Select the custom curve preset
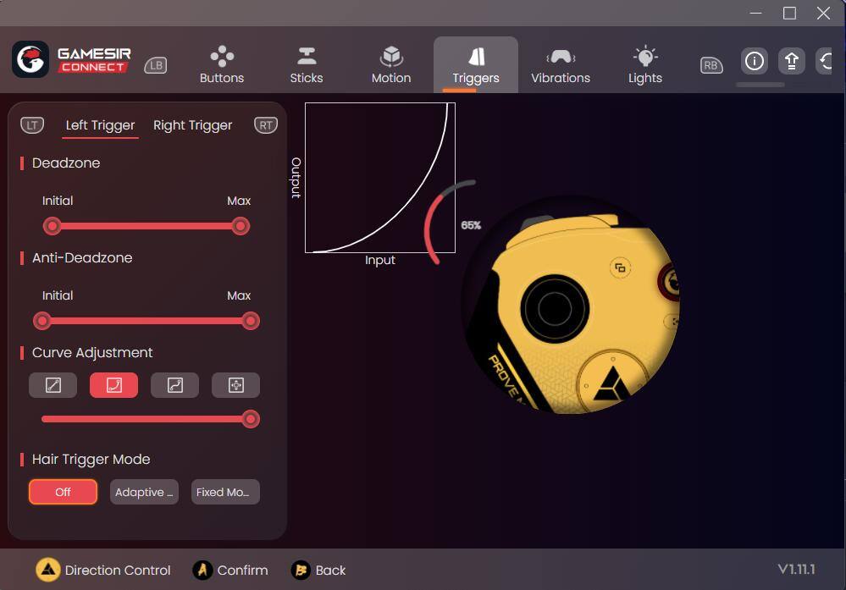Screen dimensions: 846x590 click(x=235, y=385)
